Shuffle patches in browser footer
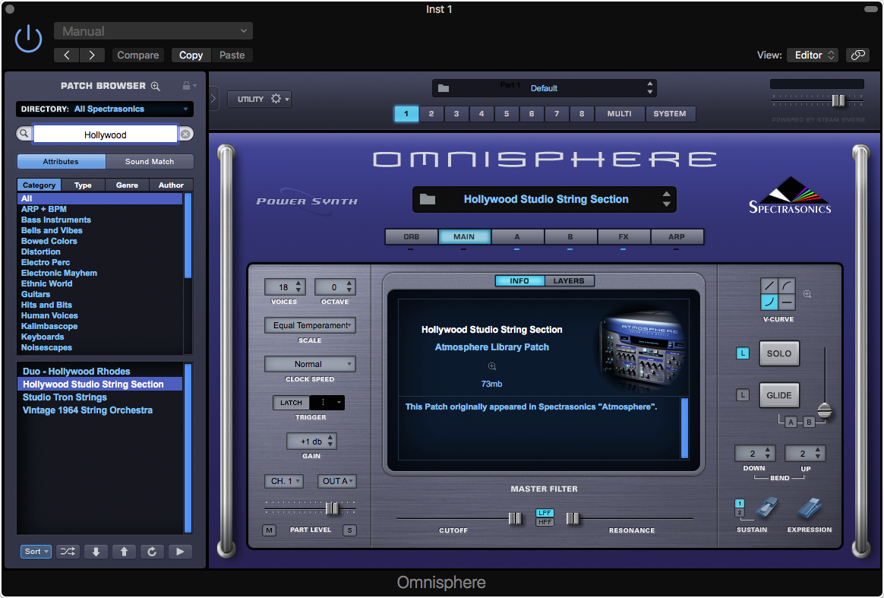The height and width of the screenshot is (598, 884). (x=68, y=551)
